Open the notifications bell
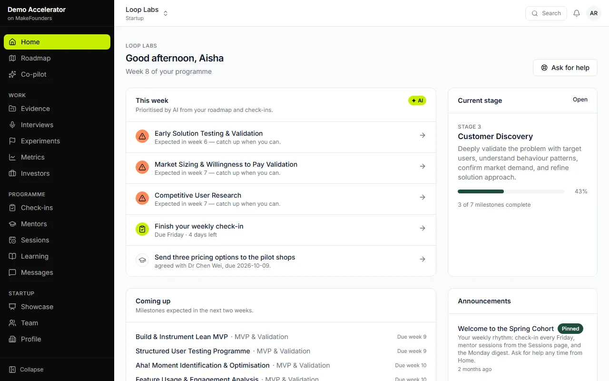Viewport: 609px width, 381px height. point(577,13)
